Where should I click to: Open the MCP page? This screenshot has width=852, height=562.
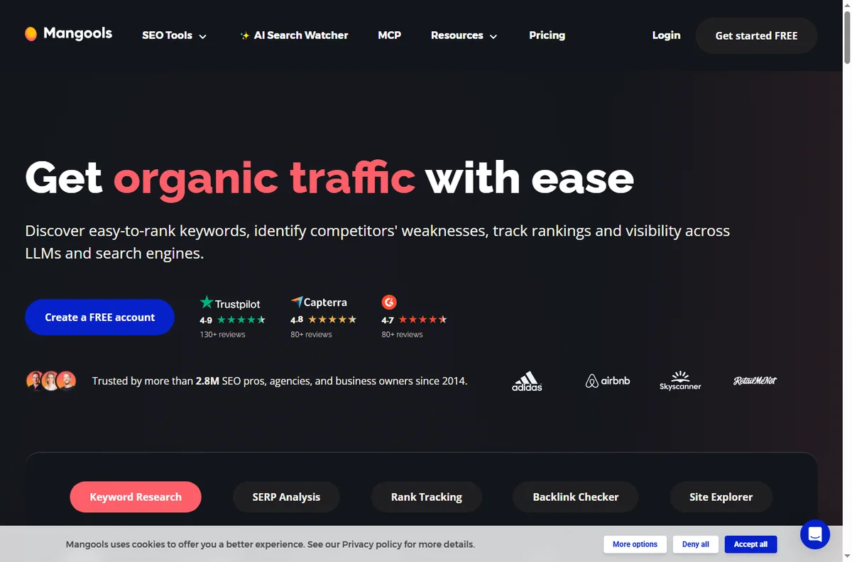(389, 36)
